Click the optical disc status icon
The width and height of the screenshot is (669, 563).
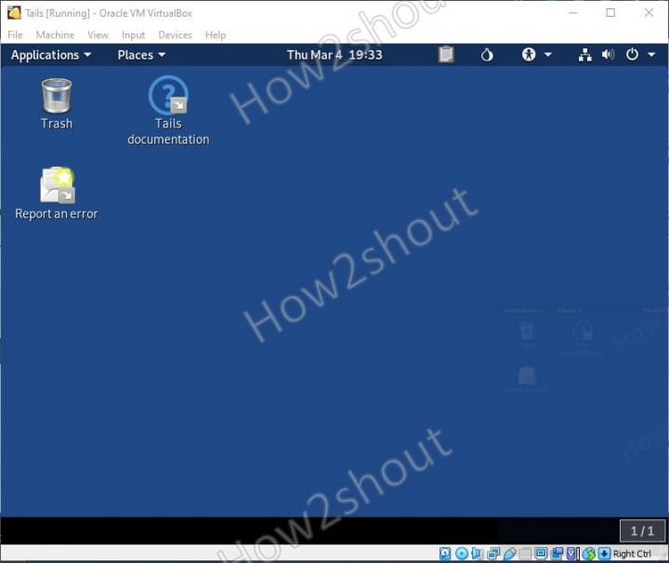click(462, 554)
